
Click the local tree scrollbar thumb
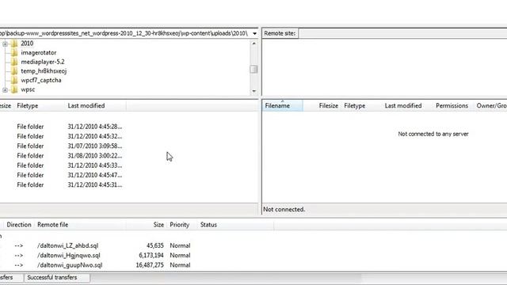(x=253, y=69)
